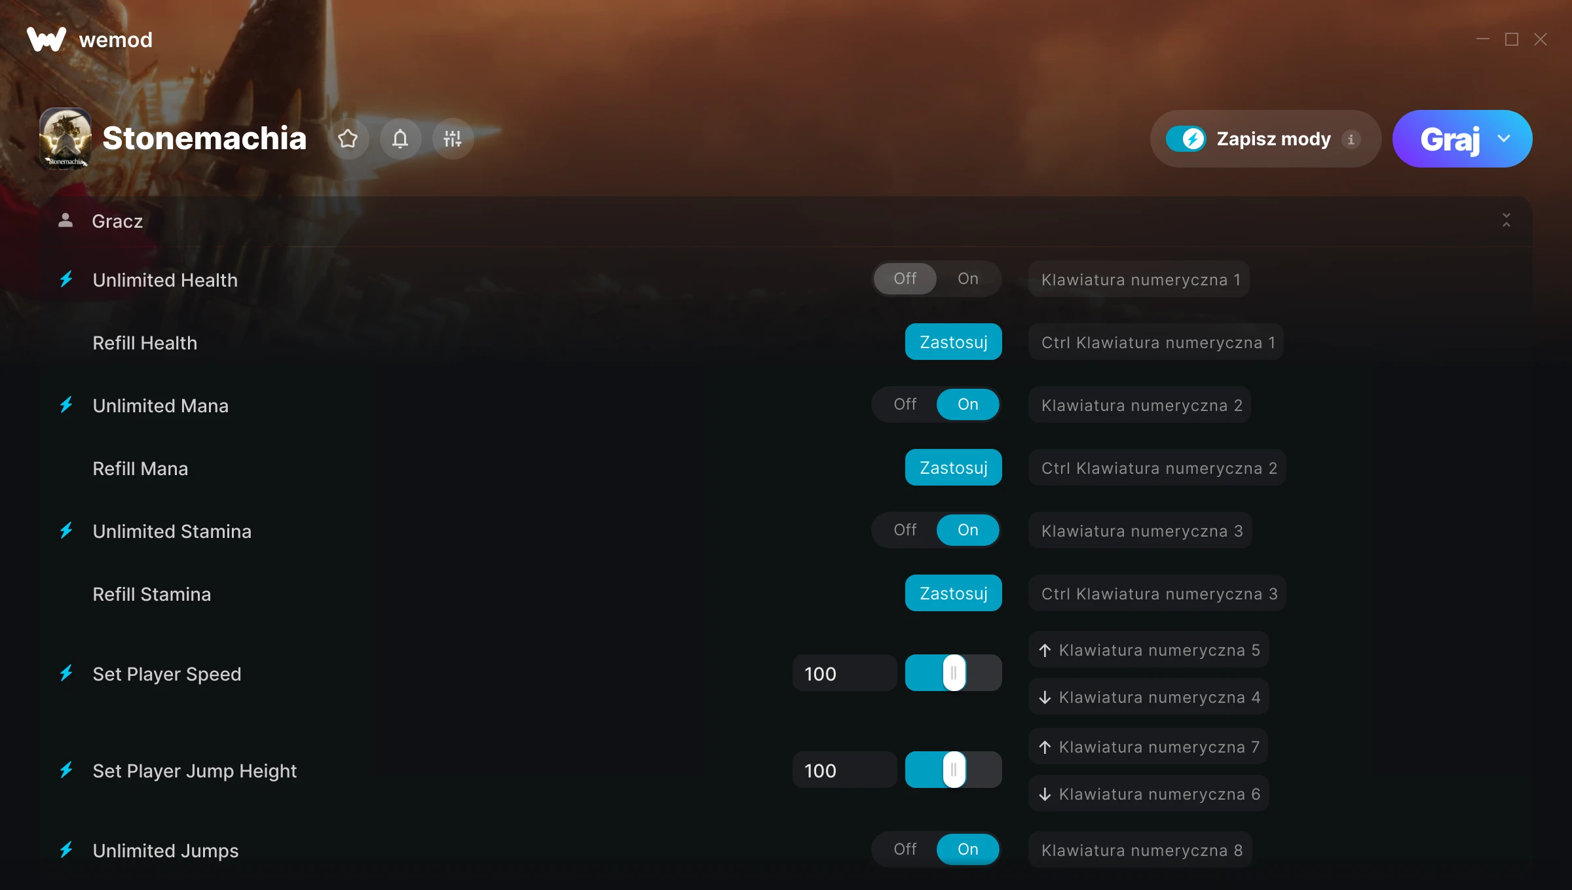Viewport: 1572px width, 890px height.
Task: Click the Gracz player icon
Action: click(65, 221)
